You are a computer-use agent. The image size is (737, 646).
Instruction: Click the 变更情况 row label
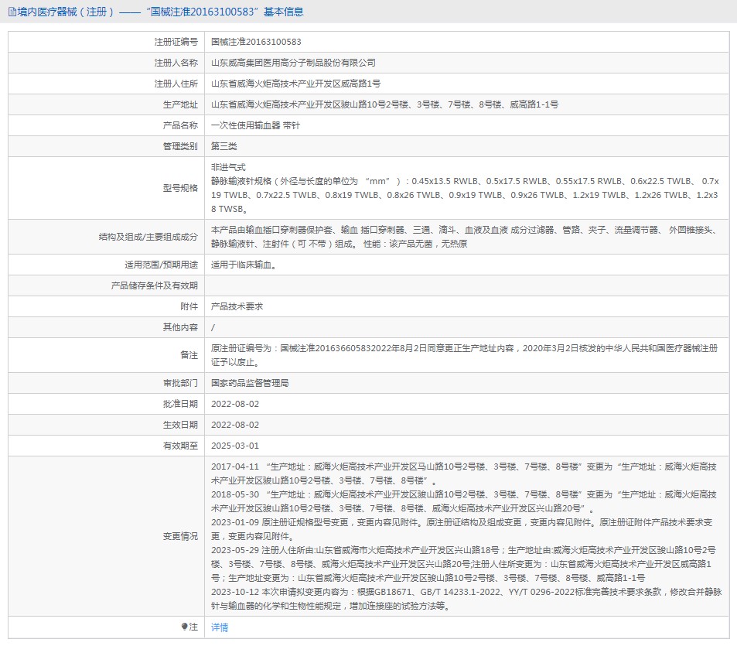180,536
